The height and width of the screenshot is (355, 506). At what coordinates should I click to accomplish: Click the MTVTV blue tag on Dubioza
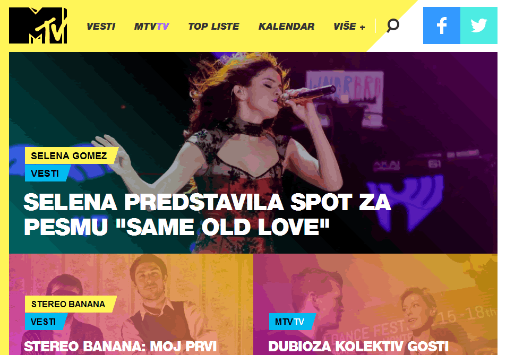293,322
